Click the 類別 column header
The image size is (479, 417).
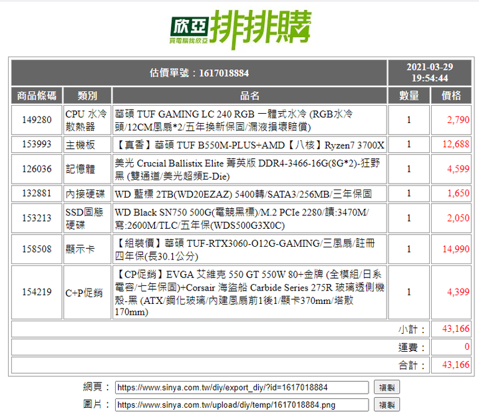click(x=87, y=96)
